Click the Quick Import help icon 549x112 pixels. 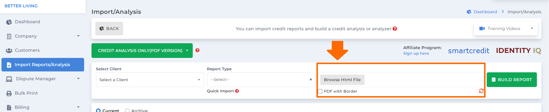pos(237,91)
